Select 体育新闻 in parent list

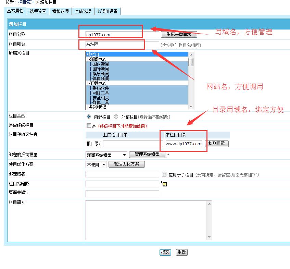137,78
